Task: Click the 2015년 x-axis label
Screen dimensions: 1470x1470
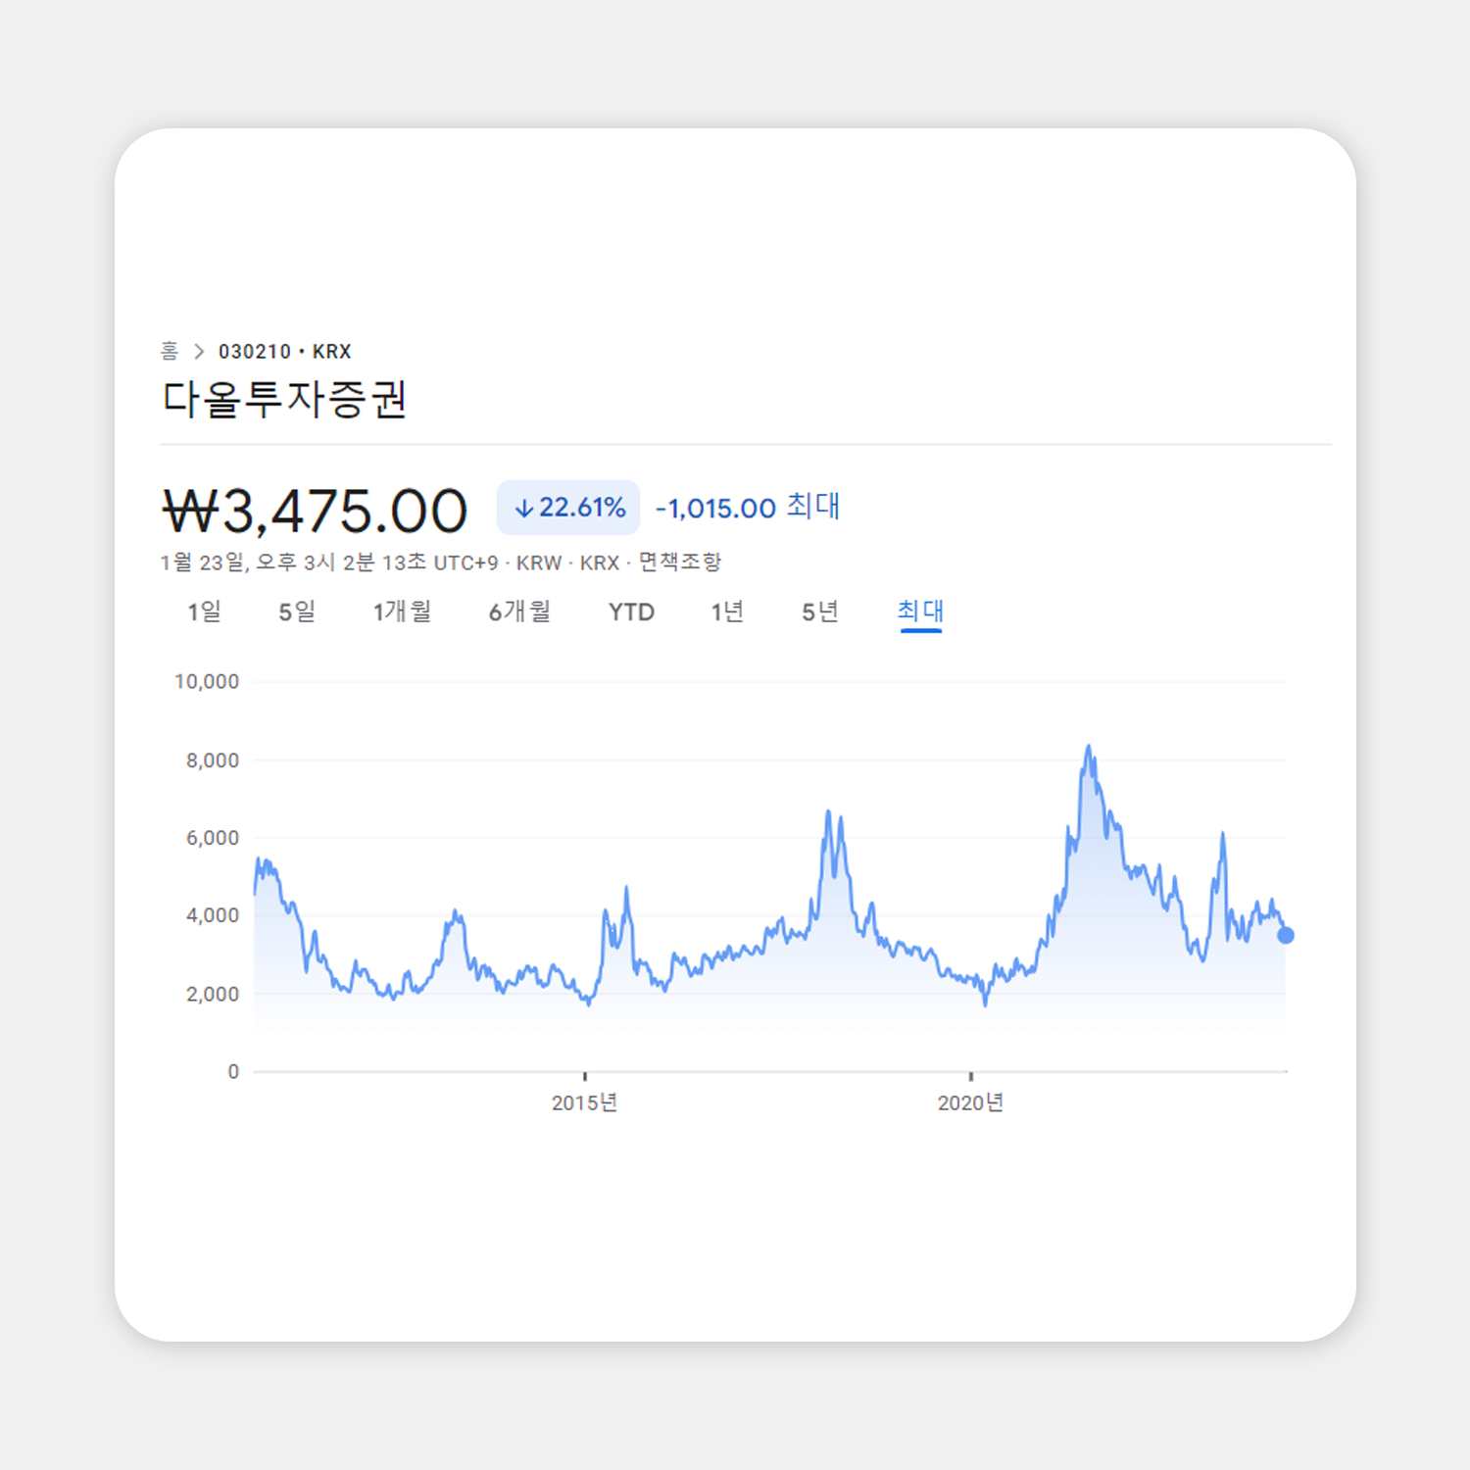Action: click(x=584, y=1102)
